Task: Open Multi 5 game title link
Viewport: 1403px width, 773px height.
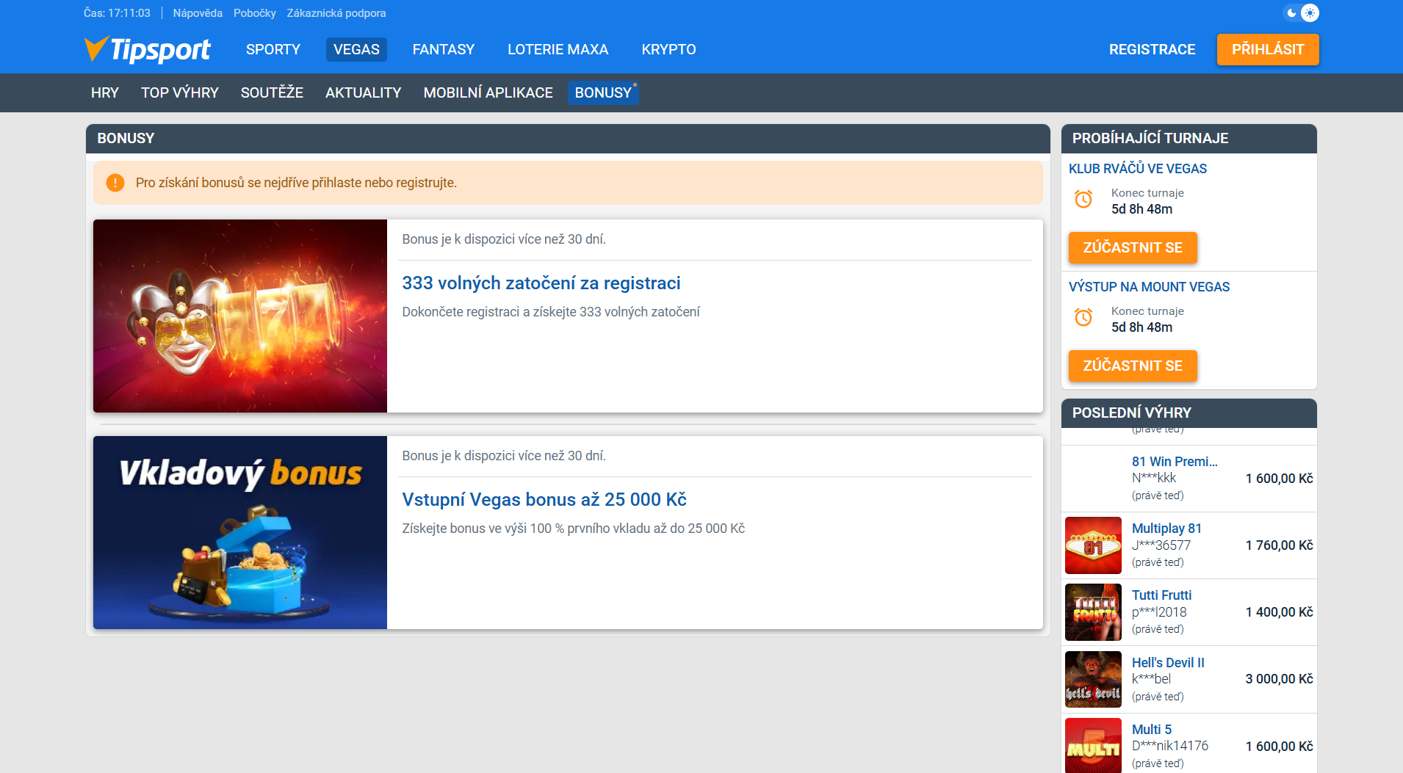Action: tap(1152, 729)
